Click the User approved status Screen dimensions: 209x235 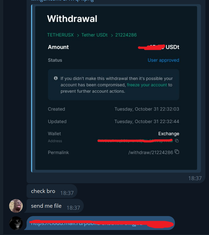point(163,60)
